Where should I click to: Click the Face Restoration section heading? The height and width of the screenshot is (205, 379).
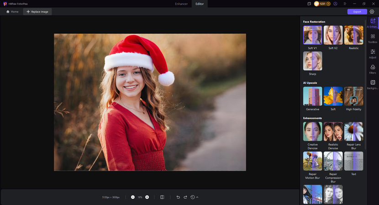(x=314, y=22)
